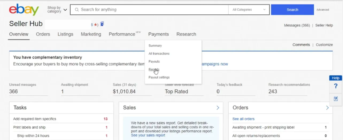The height and width of the screenshot is (140, 343).
Task: Click the Help tab label
Action: 336,78
